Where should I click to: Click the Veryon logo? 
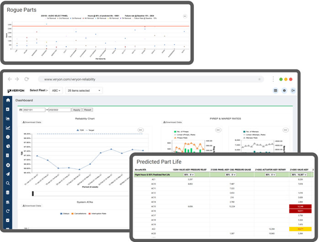[x=16, y=91]
